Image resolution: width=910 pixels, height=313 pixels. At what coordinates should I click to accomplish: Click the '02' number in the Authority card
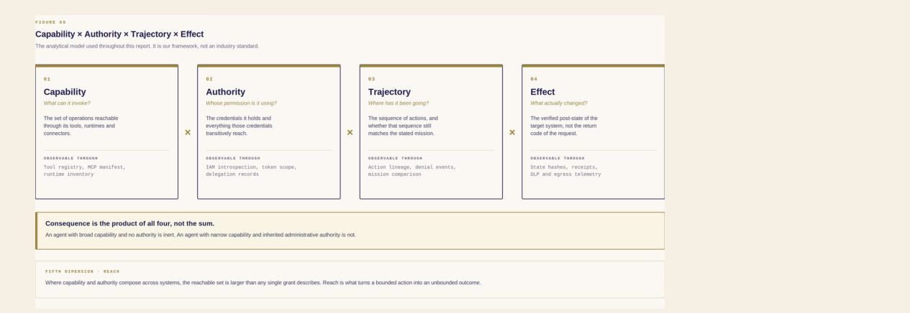tap(209, 79)
